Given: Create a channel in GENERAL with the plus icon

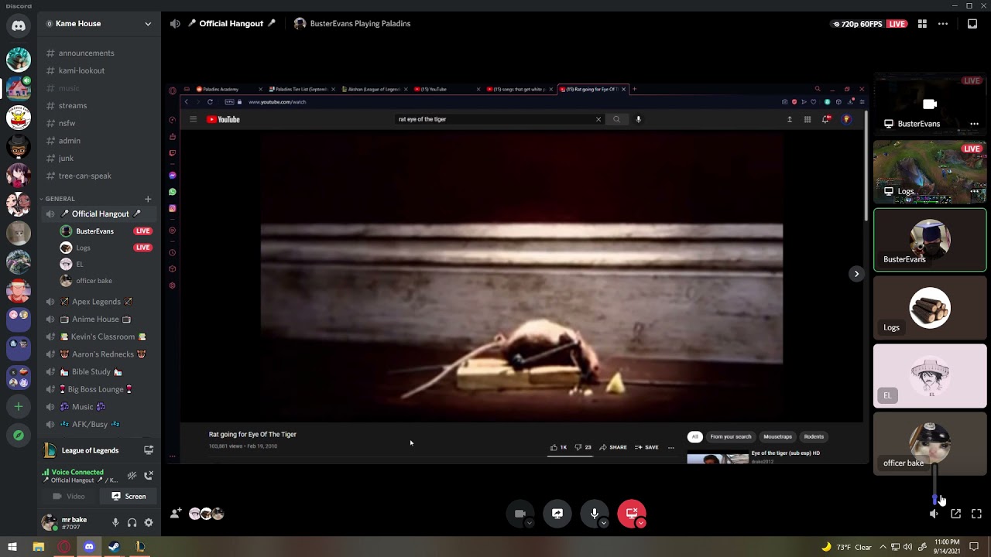Looking at the screenshot, I should point(148,199).
